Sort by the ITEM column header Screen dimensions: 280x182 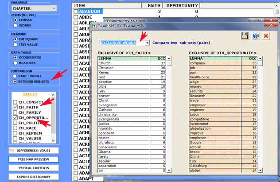tap(107, 6)
